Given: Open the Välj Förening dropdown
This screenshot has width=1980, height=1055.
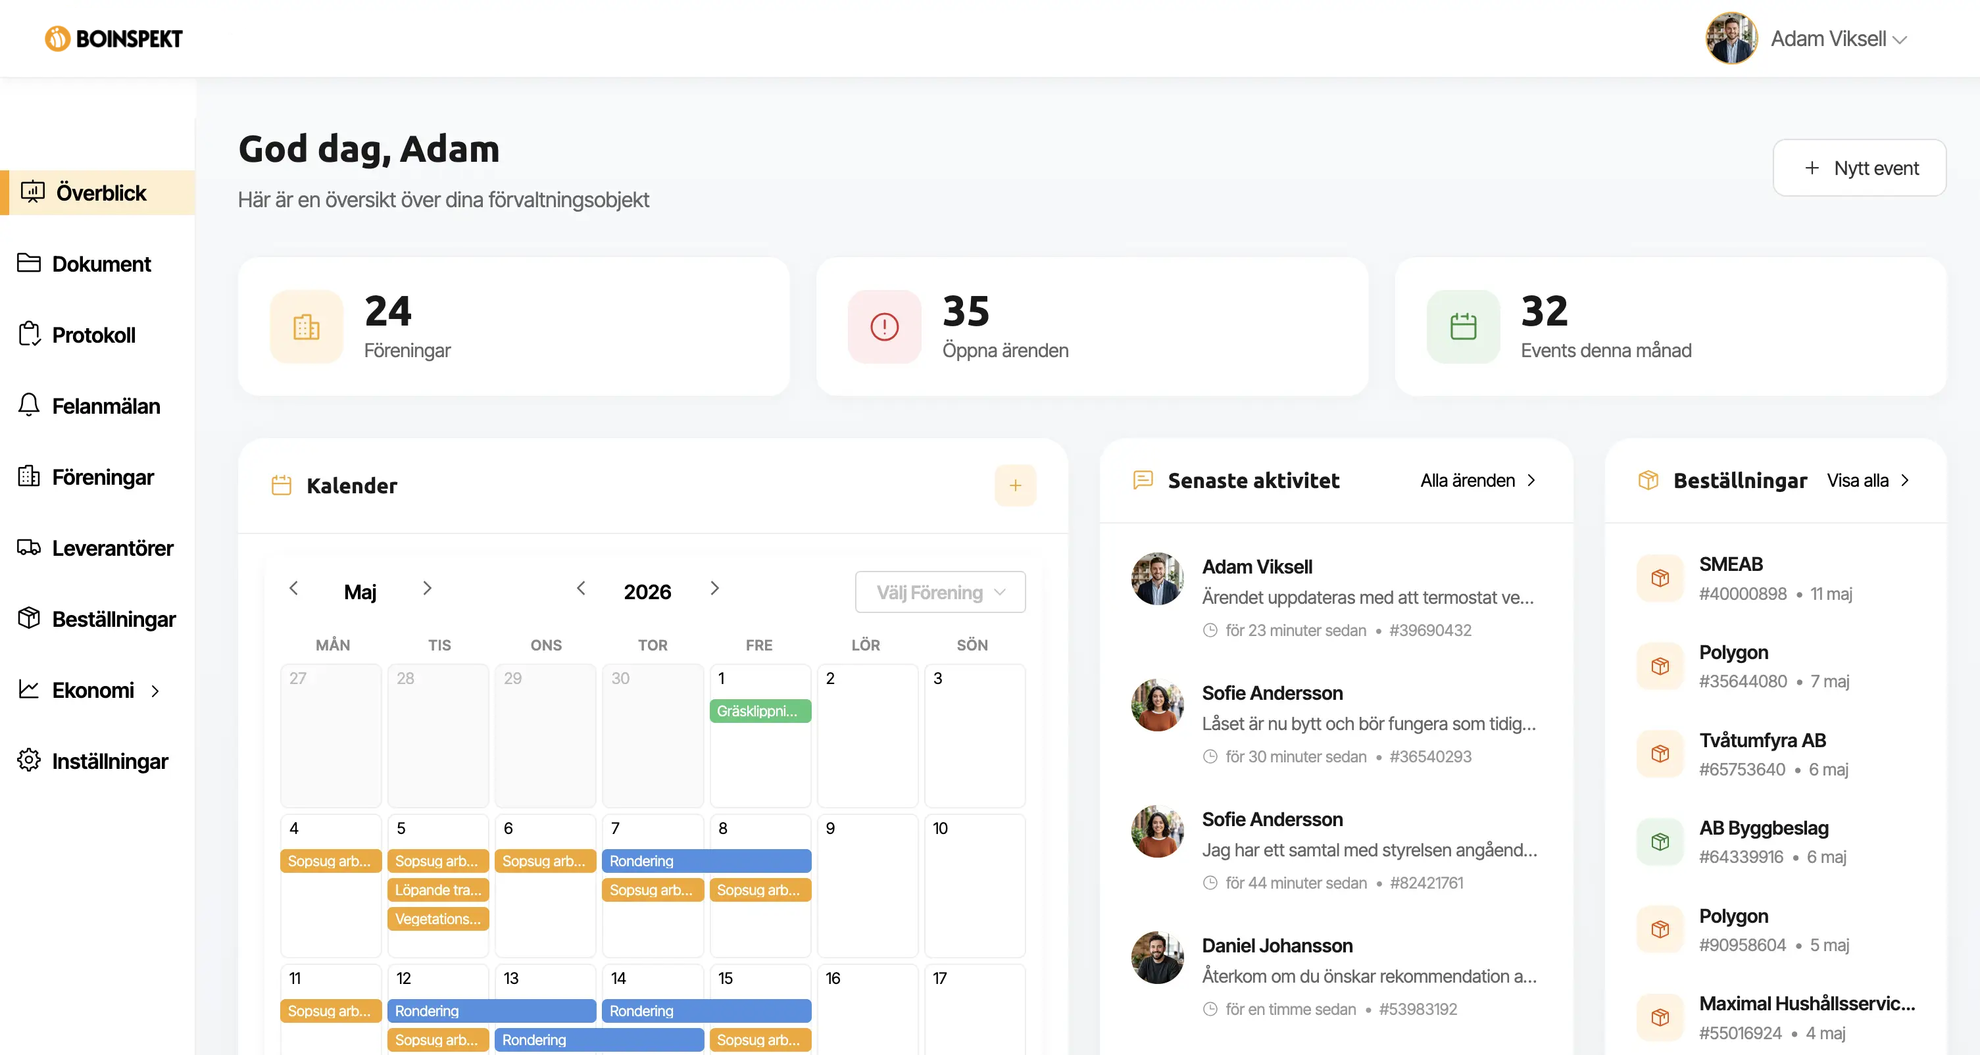Looking at the screenshot, I should 939,592.
